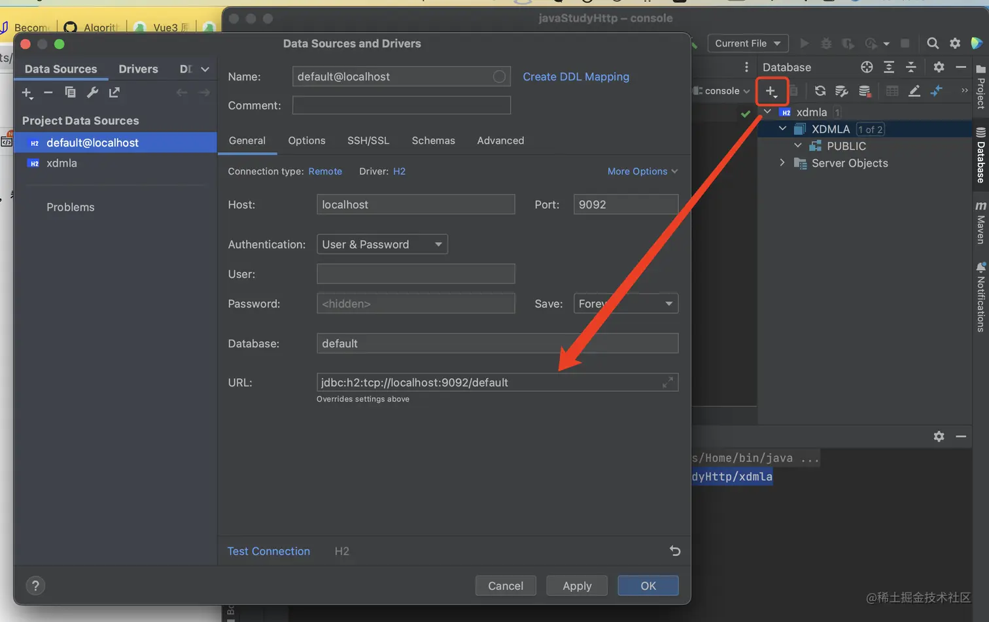Open the Project side tool window
The image size is (989, 622).
pos(980,86)
